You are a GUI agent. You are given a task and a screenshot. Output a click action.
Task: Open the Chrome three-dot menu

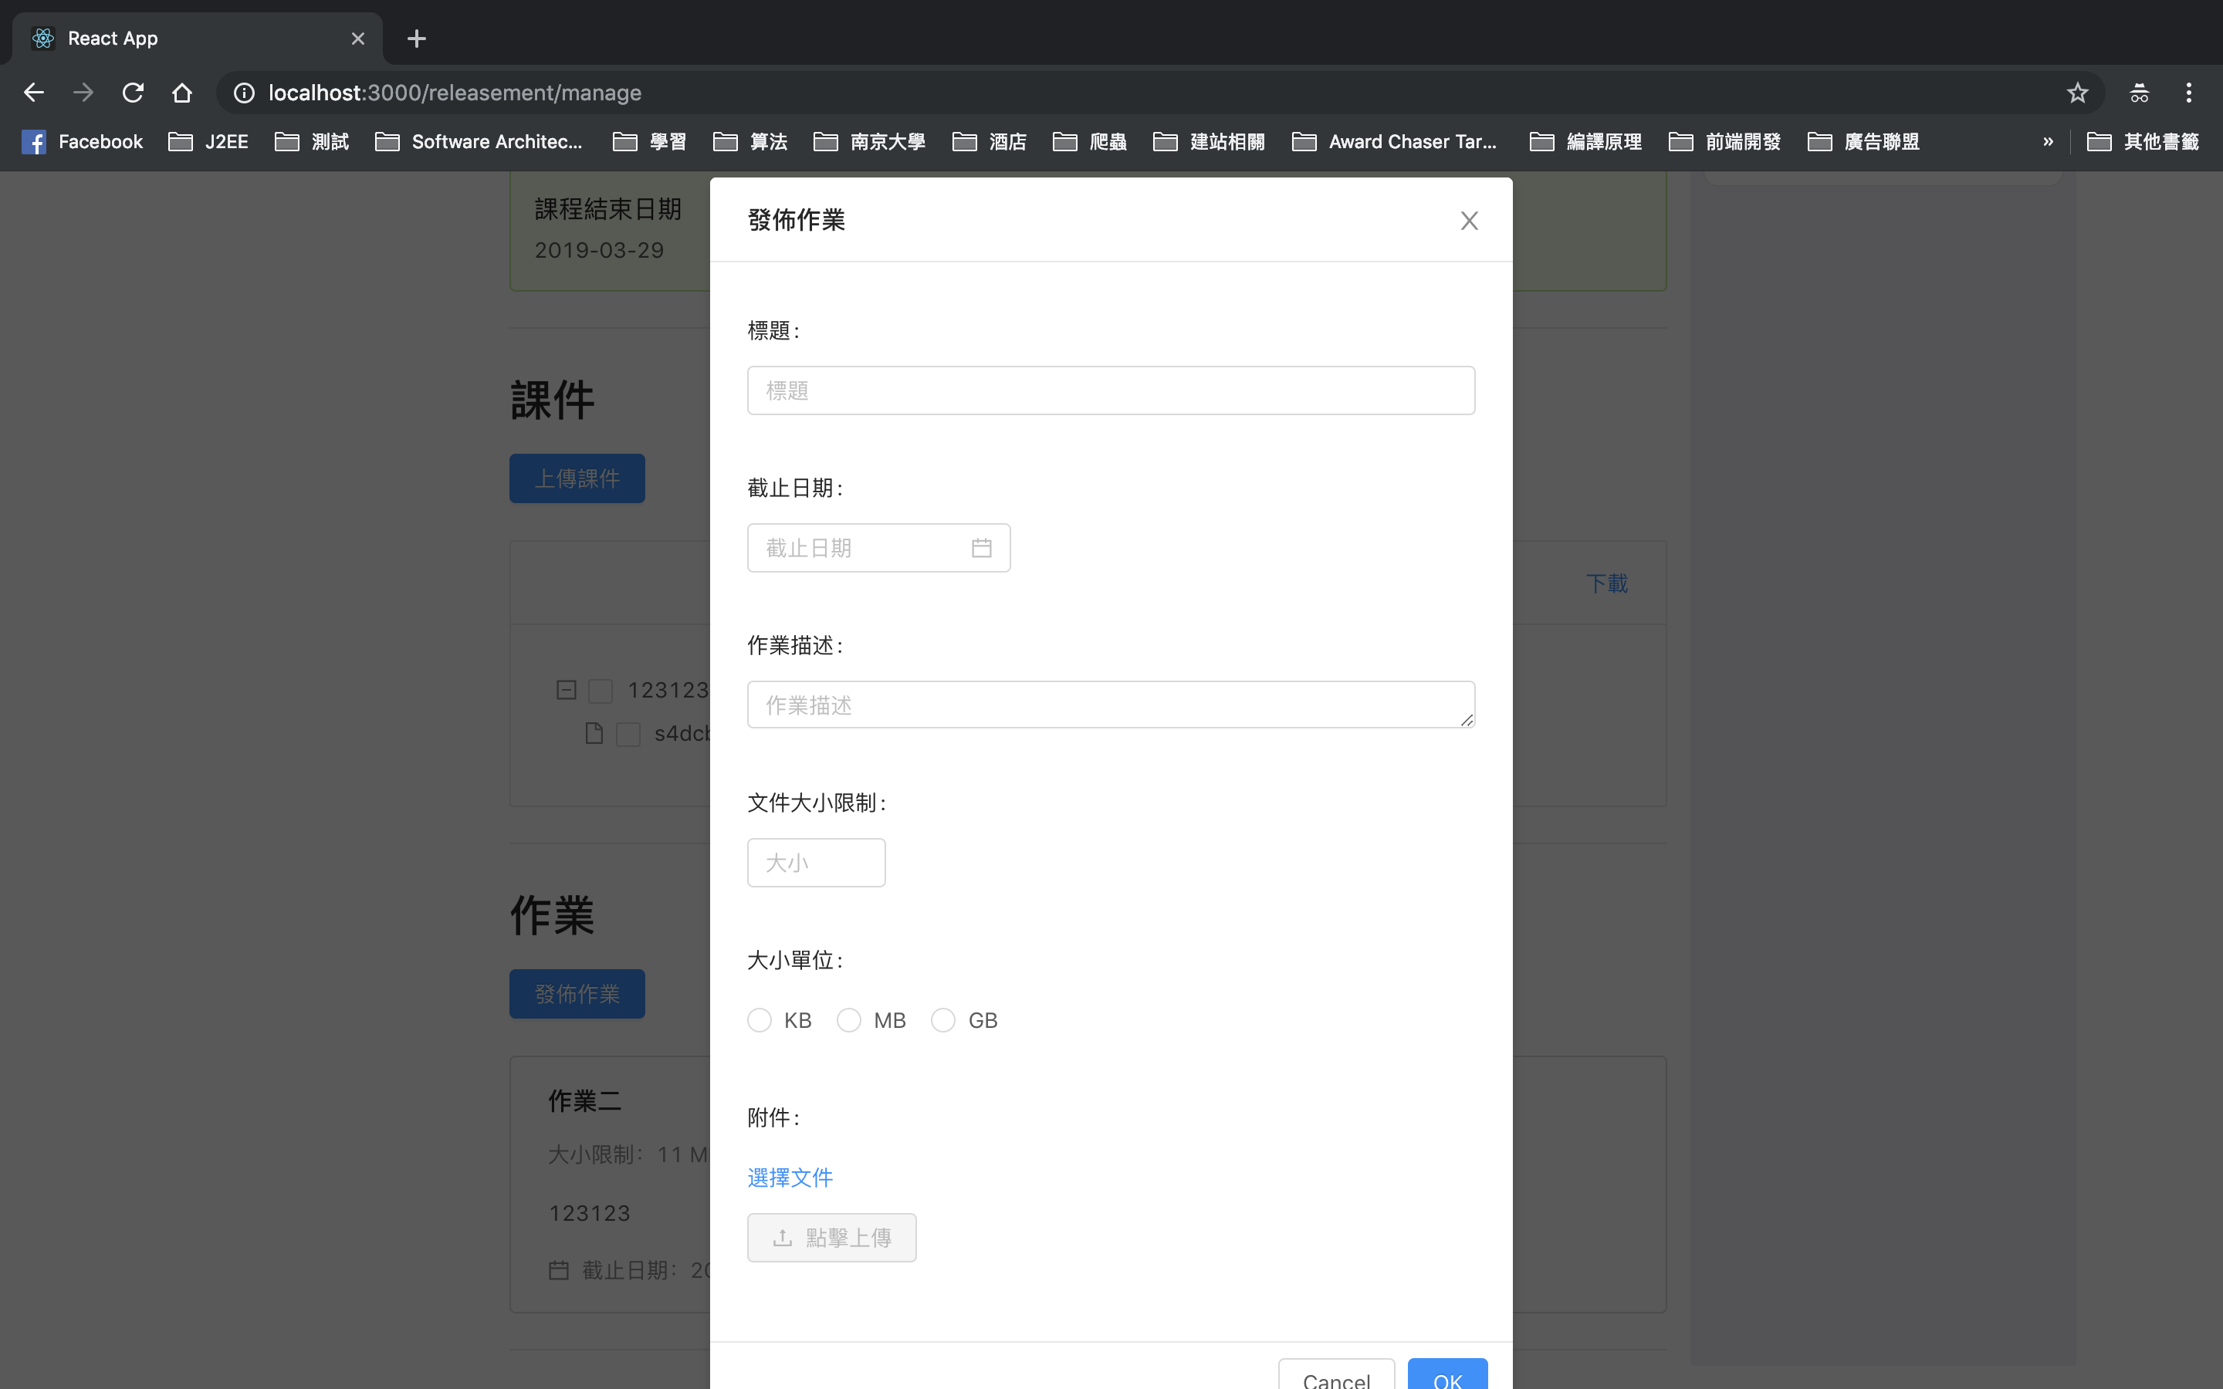click(x=2188, y=93)
